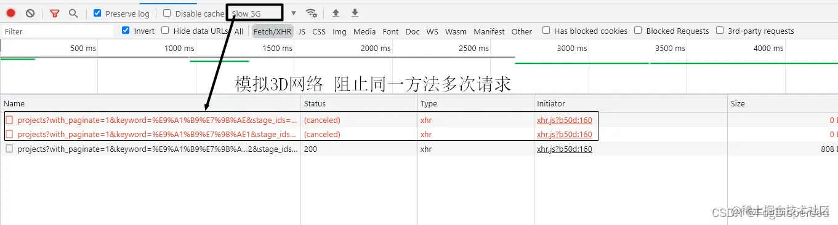The image size is (838, 225).
Task: Import HAR file with upload arrow
Action: click(336, 13)
